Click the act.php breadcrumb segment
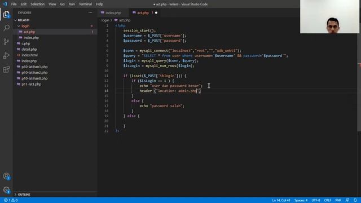Viewport: 361px width, 203px height. (x=125, y=20)
